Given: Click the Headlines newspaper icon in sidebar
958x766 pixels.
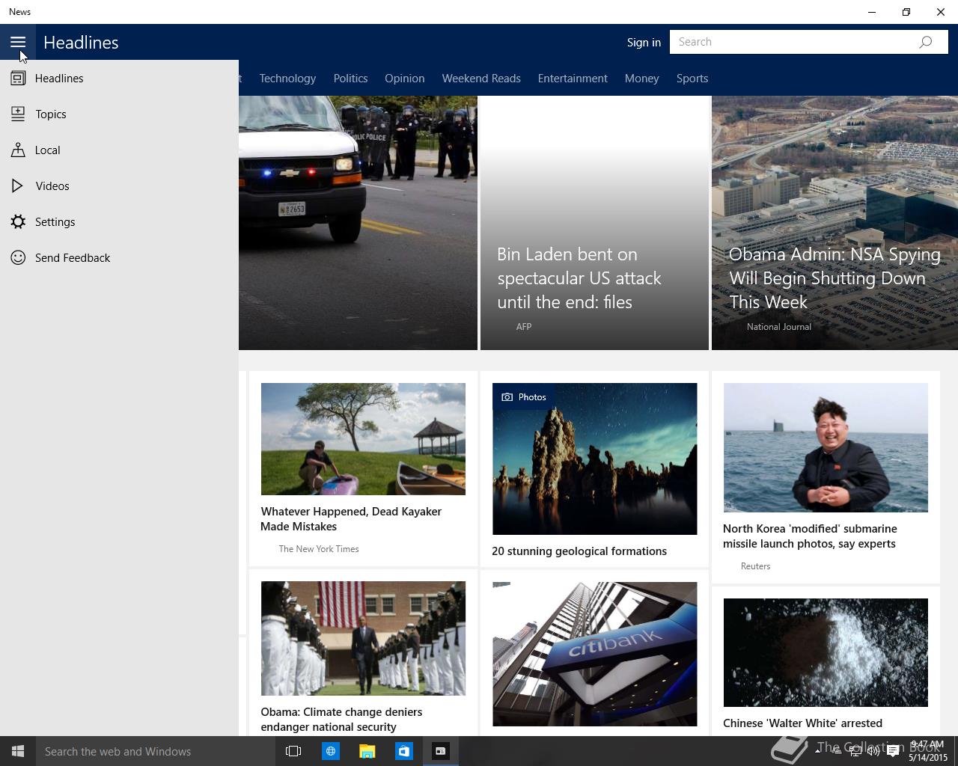Looking at the screenshot, I should (x=18, y=78).
